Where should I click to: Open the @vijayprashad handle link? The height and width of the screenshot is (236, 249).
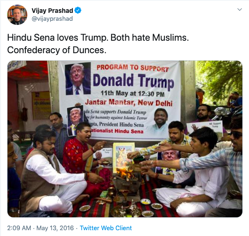(52, 19)
